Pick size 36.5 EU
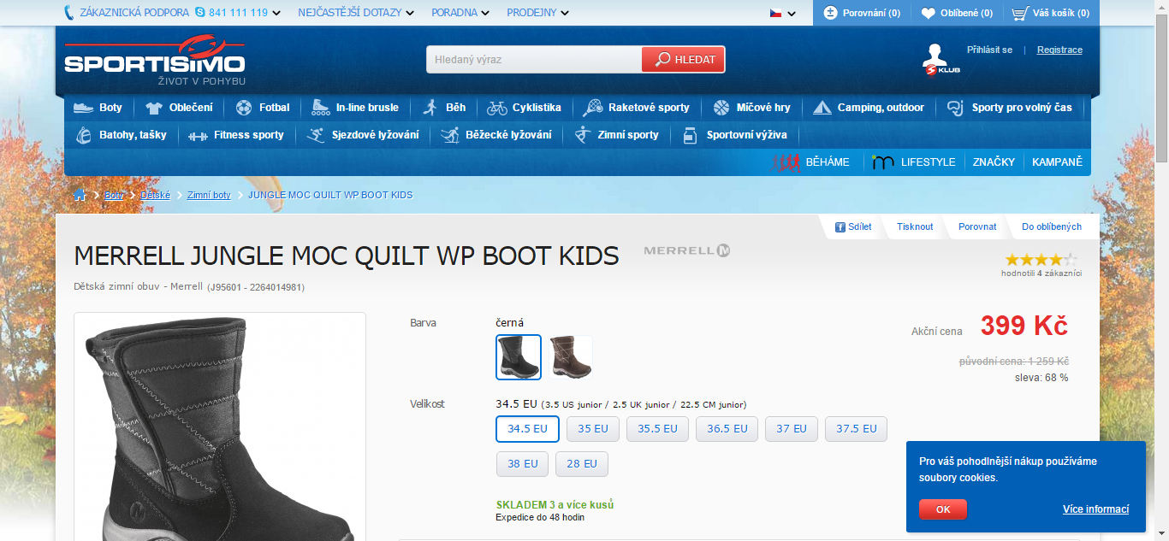 click(x=727, y=429)
